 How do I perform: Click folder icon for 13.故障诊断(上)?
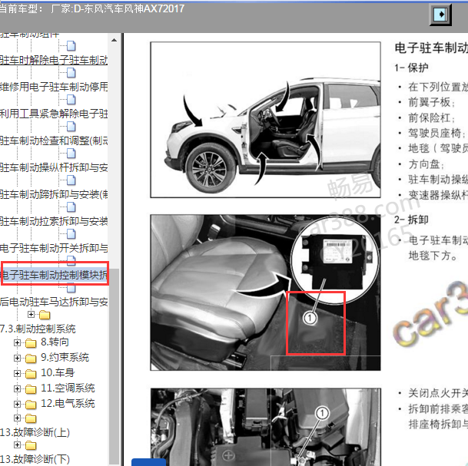click(x=31, y=418)
